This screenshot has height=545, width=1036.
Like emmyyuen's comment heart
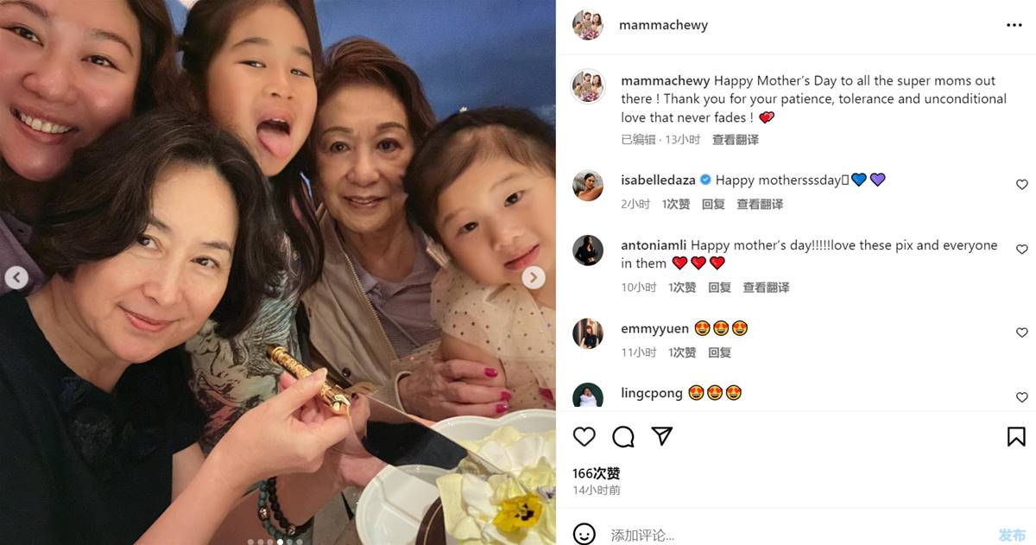click(1022, 333)
